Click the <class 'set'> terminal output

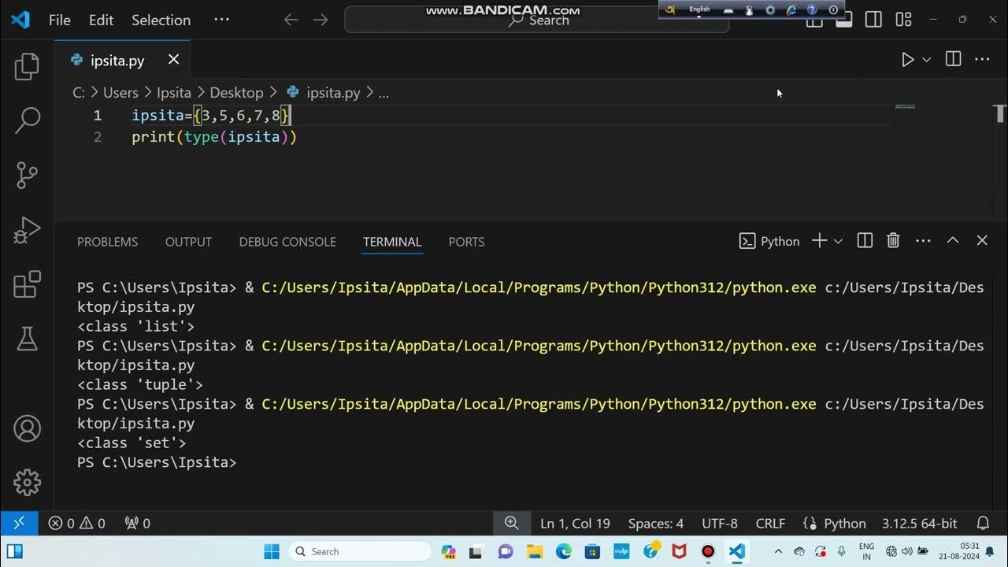click(132, 443)
